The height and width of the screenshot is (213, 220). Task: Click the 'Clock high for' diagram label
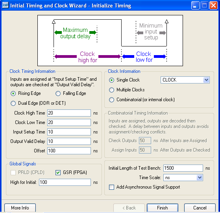87,57
